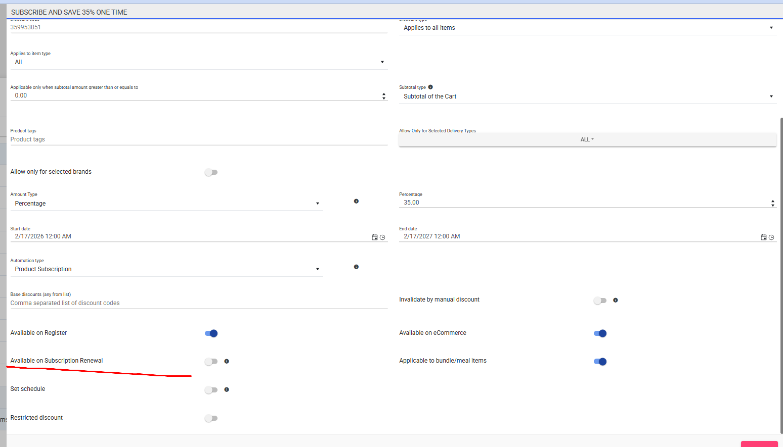Click the Product tags input field
This screenshot has width=783, height=447.
point(198,139)
